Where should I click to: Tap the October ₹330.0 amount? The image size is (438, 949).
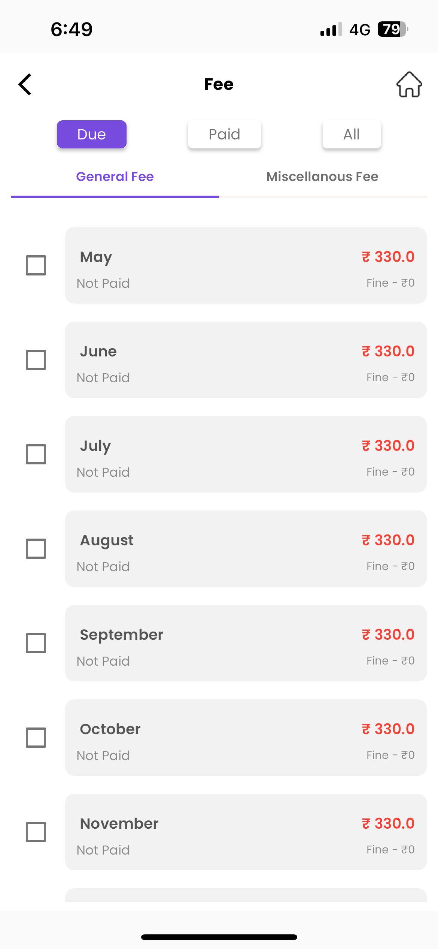[x=388, y=729]
